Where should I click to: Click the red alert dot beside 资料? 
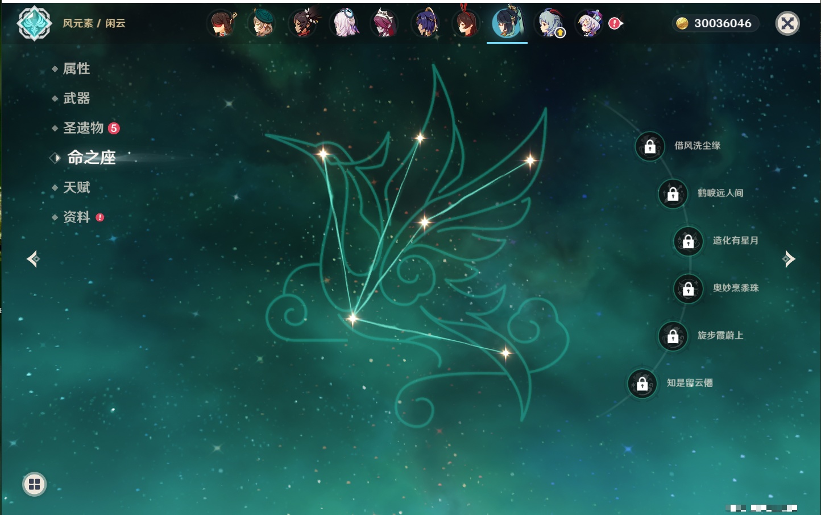point(100,217)
